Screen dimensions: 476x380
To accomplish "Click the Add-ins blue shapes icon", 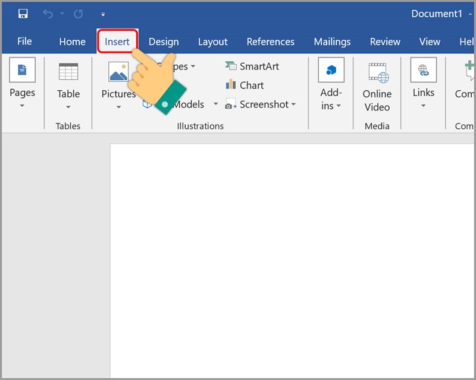I will 331,70.
